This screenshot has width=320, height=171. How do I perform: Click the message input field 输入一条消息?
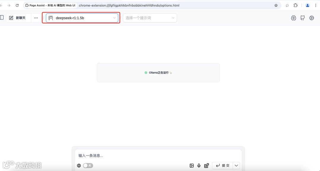[x=158, y=156]
